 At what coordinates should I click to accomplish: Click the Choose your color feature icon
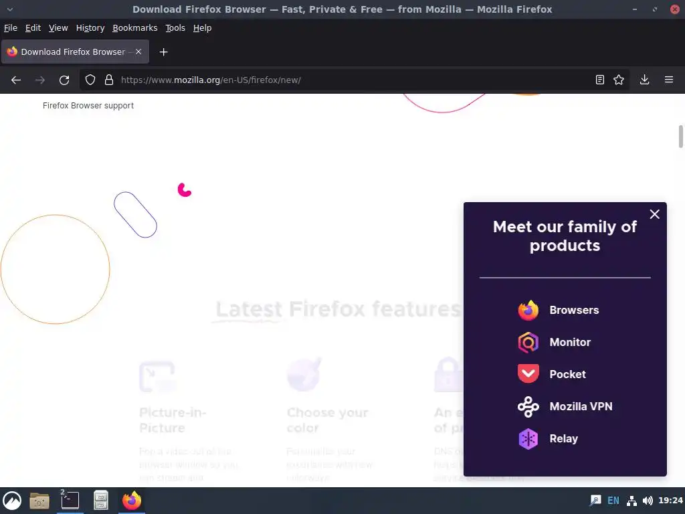tap(304, 375)
